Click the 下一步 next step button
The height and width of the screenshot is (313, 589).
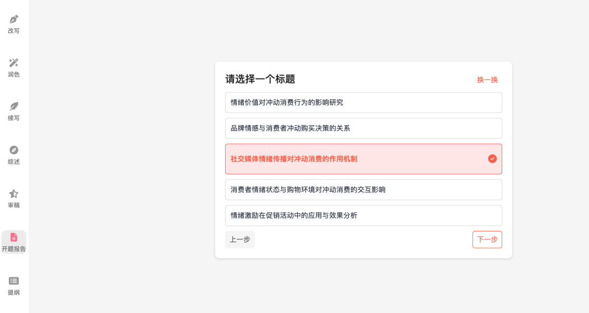point(487,240)
